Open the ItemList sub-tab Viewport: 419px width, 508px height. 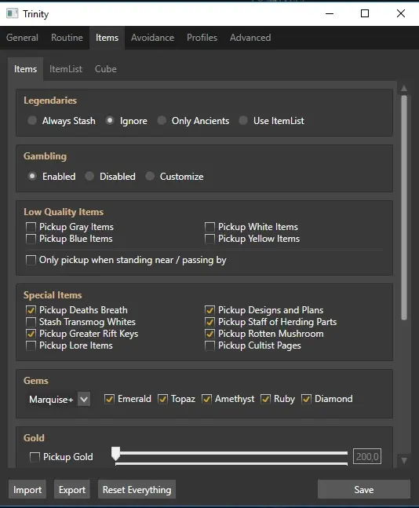[66, 69]
